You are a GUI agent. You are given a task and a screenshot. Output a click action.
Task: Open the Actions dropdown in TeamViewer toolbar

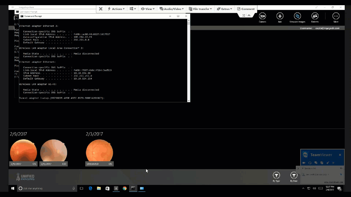116,9
